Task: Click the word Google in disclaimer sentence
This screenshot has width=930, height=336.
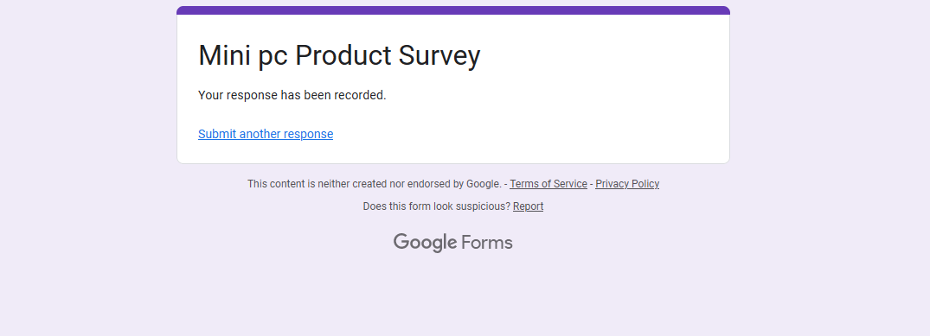Action: (484, 184)
